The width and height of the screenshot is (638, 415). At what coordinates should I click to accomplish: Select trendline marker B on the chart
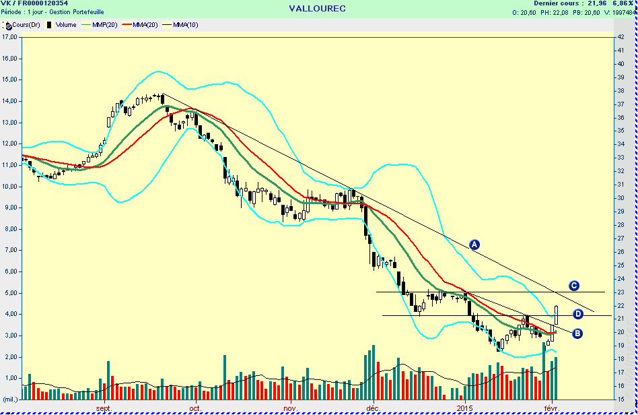pos(577,333)
